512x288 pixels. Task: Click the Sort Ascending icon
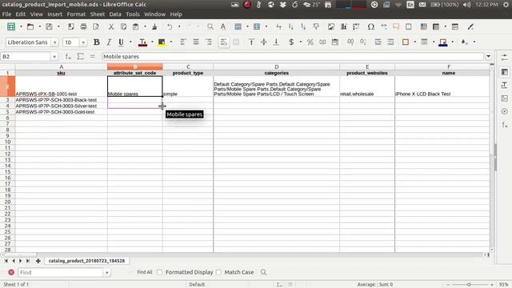coord(291,26)
